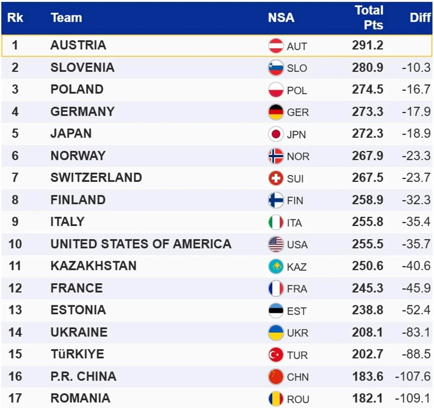Click the Japan flag icon
Viewport: 434px width, 408px height.
tap(276, 134)
